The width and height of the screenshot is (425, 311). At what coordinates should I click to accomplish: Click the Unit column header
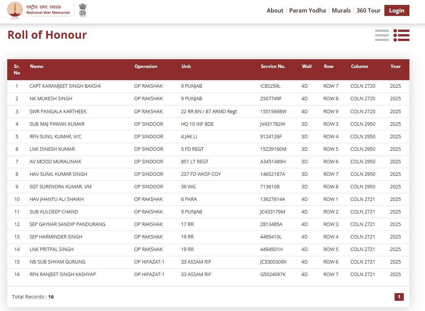pos(186,66)
